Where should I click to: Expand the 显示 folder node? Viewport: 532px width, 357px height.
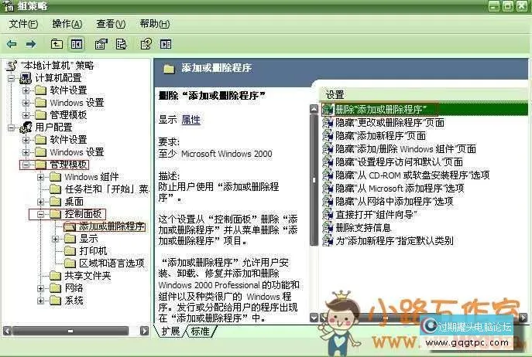(x=55, y=239)
